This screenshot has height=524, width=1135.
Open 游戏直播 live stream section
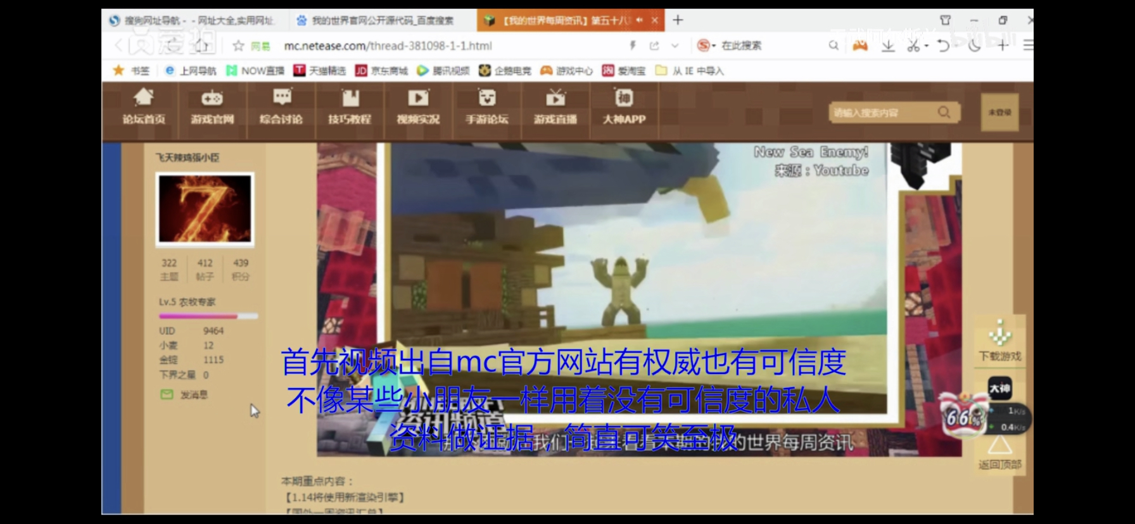(x=555, y=108)
